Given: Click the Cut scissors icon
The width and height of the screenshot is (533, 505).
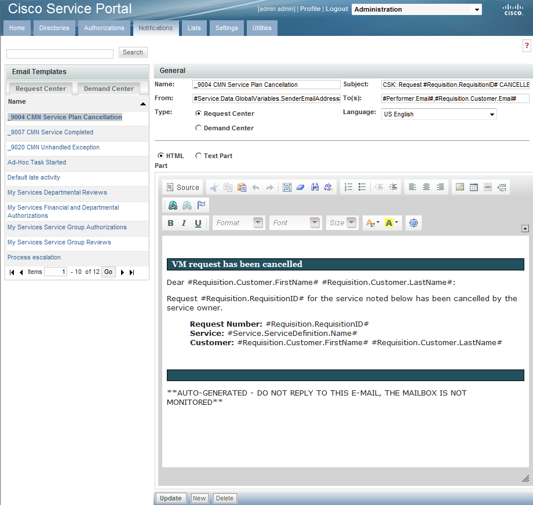Looking at the screenshot, I should pyautogui.click(x=214, y=187).
